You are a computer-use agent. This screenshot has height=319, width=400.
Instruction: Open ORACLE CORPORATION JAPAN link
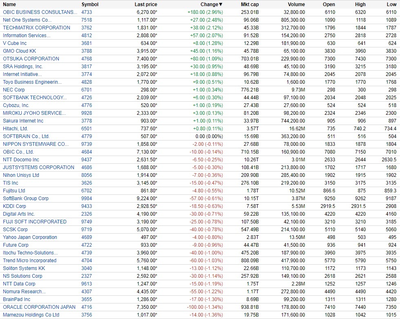click(x=39, y=307)
